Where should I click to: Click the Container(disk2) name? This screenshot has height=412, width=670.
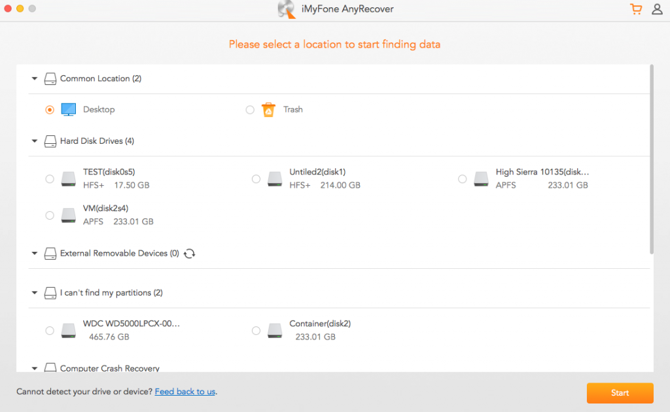(x=320, y=324)
